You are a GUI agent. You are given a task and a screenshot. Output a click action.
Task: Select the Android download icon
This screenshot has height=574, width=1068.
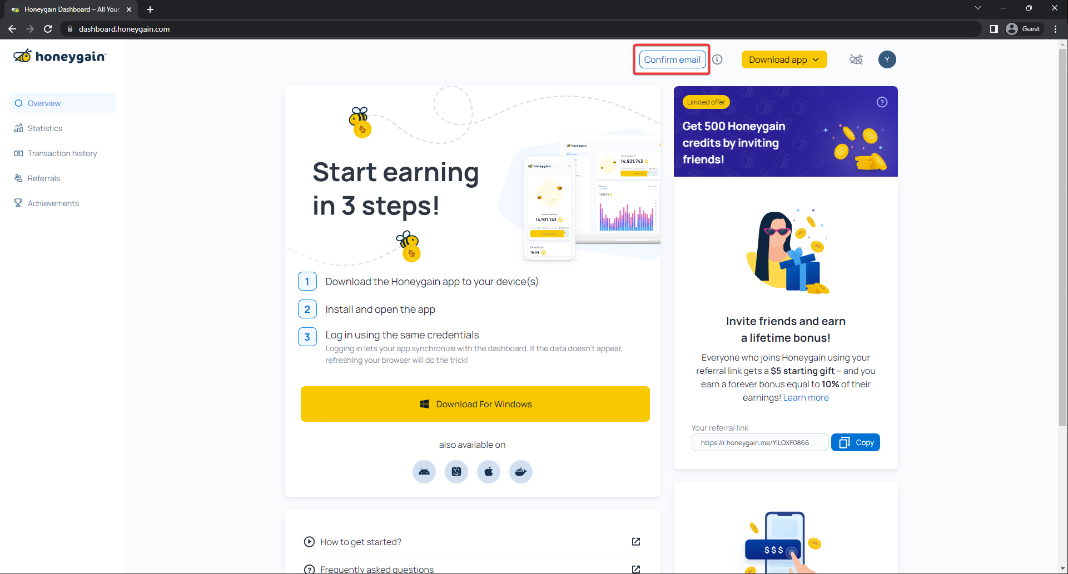pyautogui.click(x=424, y=472)
